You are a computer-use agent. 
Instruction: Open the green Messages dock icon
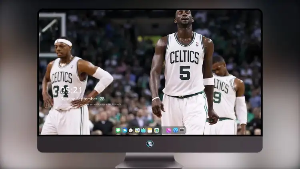118,130
